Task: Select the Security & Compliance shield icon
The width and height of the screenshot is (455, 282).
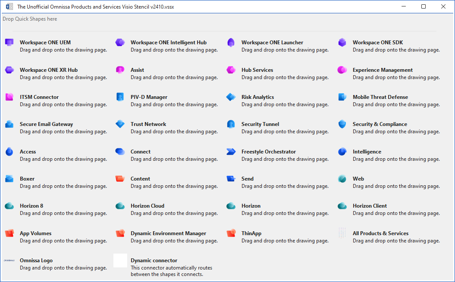Action: pos(342,124)
